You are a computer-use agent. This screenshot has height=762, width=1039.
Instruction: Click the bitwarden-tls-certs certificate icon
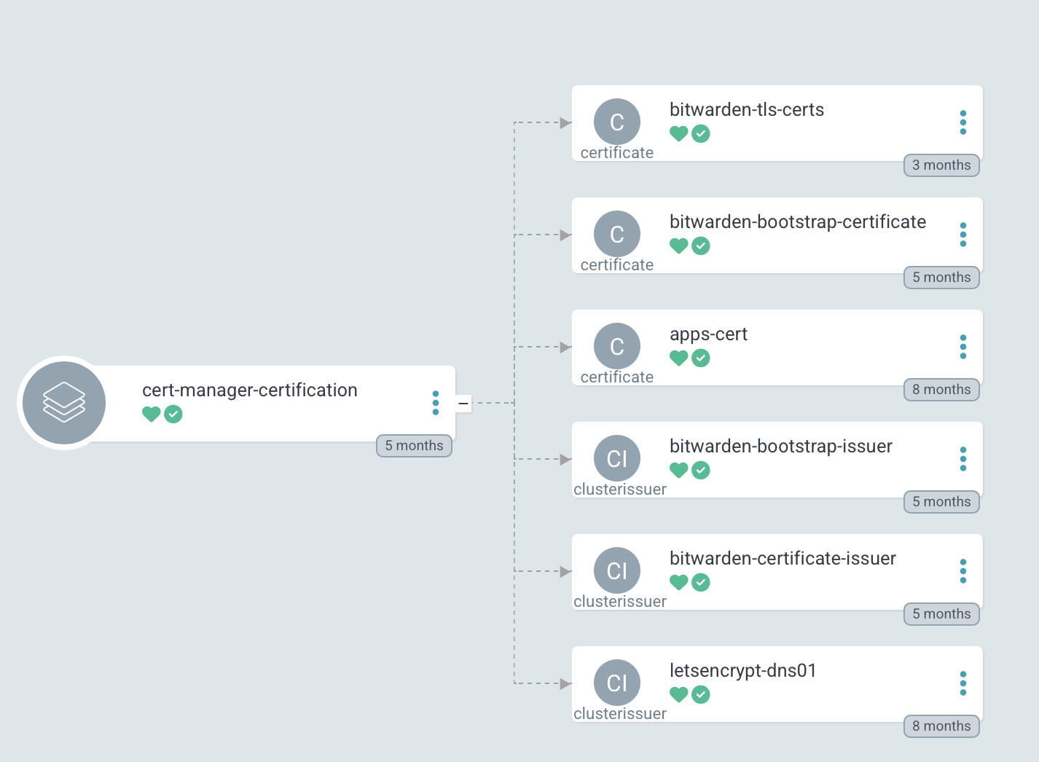[x=616, y=122]
